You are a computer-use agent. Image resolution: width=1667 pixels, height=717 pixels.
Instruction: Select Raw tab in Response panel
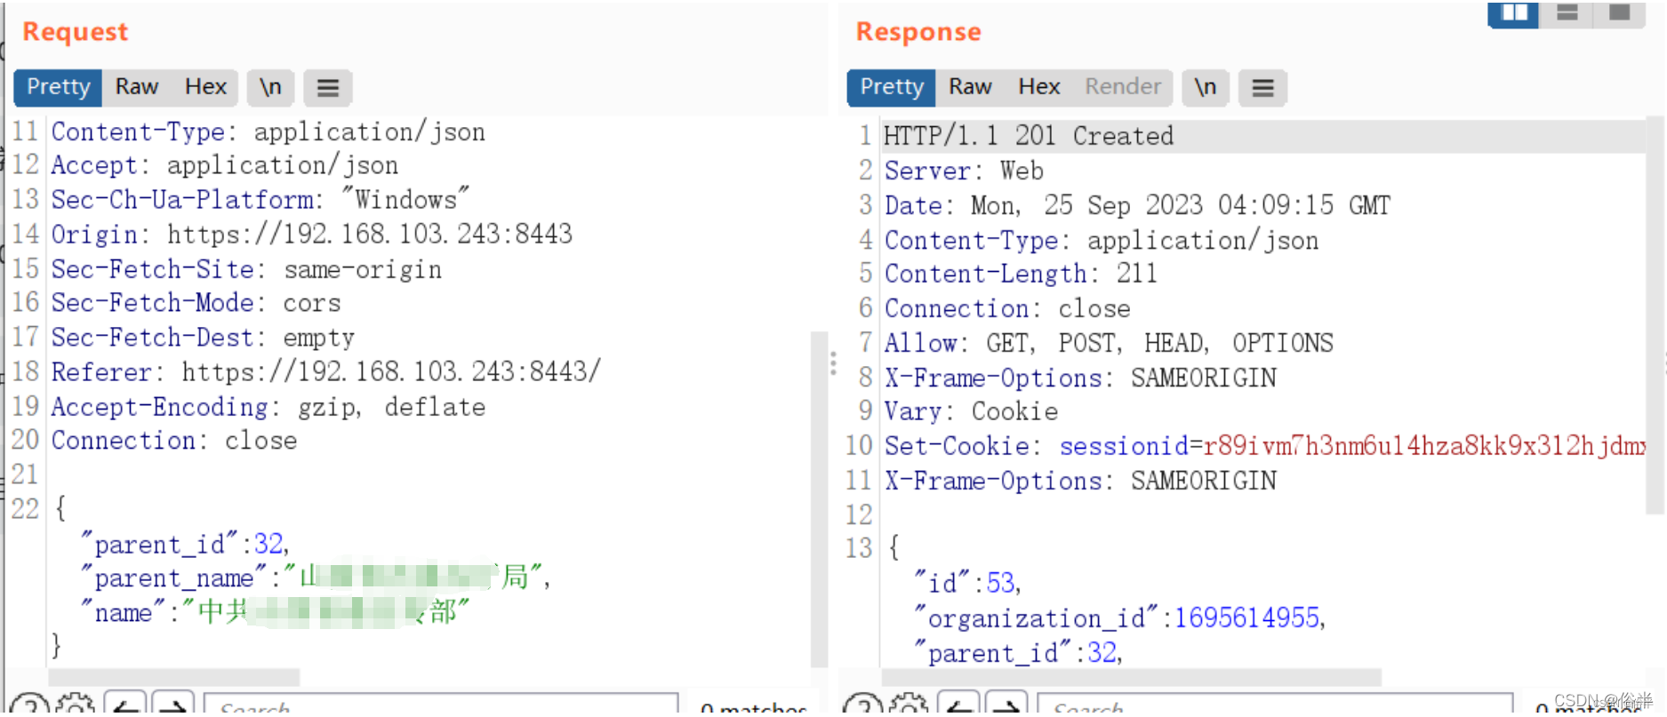[x=970, y=88]
